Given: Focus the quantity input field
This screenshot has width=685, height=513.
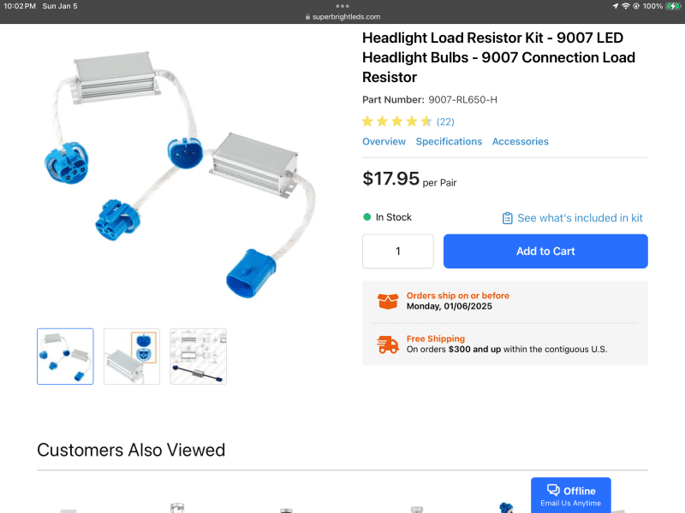Looking at the screenshot, I should (398, 251).
